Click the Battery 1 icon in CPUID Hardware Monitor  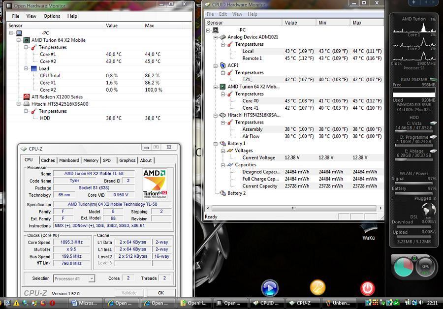(x=222, y=144)
